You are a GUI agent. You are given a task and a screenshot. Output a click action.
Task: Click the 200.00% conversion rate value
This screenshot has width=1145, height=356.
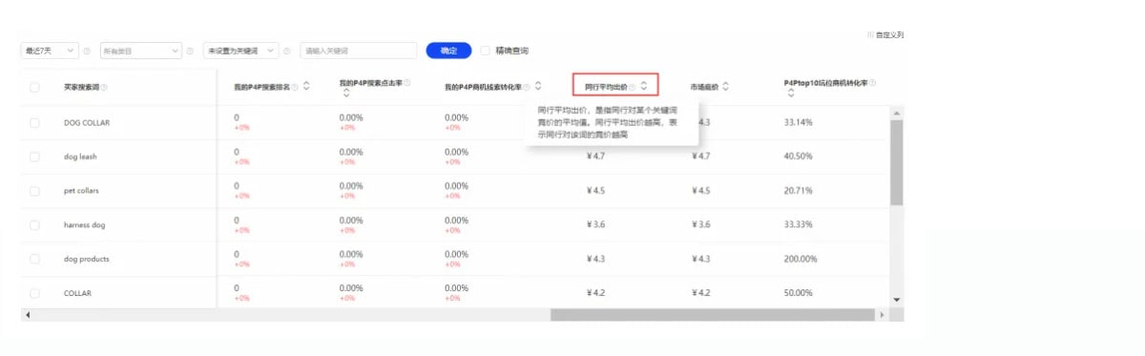801,259
